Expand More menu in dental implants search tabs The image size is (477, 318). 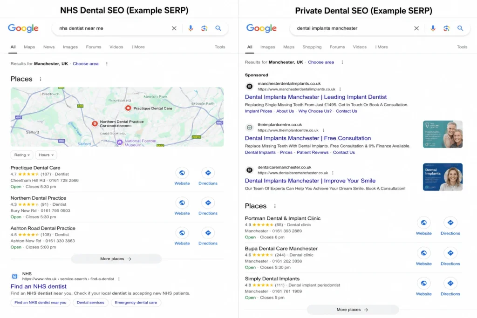382,47
